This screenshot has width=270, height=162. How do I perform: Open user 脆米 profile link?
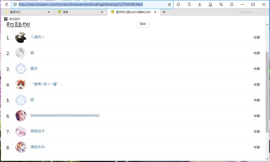click(34, 68)
